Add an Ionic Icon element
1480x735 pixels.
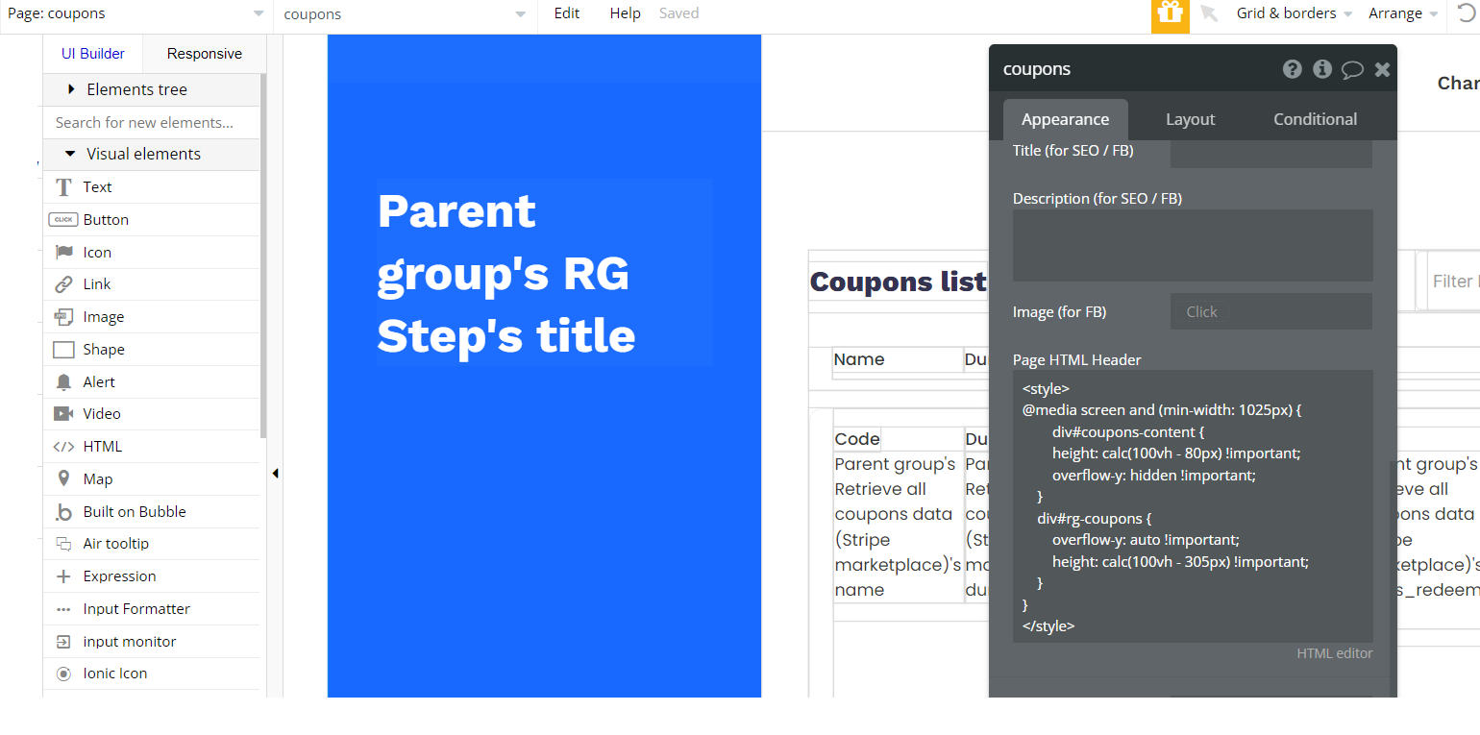coord(152,674)
